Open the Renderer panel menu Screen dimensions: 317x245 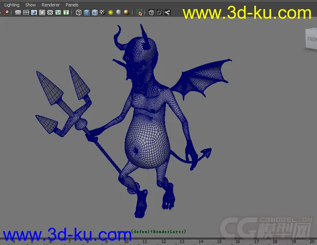(x=50, y=5)
